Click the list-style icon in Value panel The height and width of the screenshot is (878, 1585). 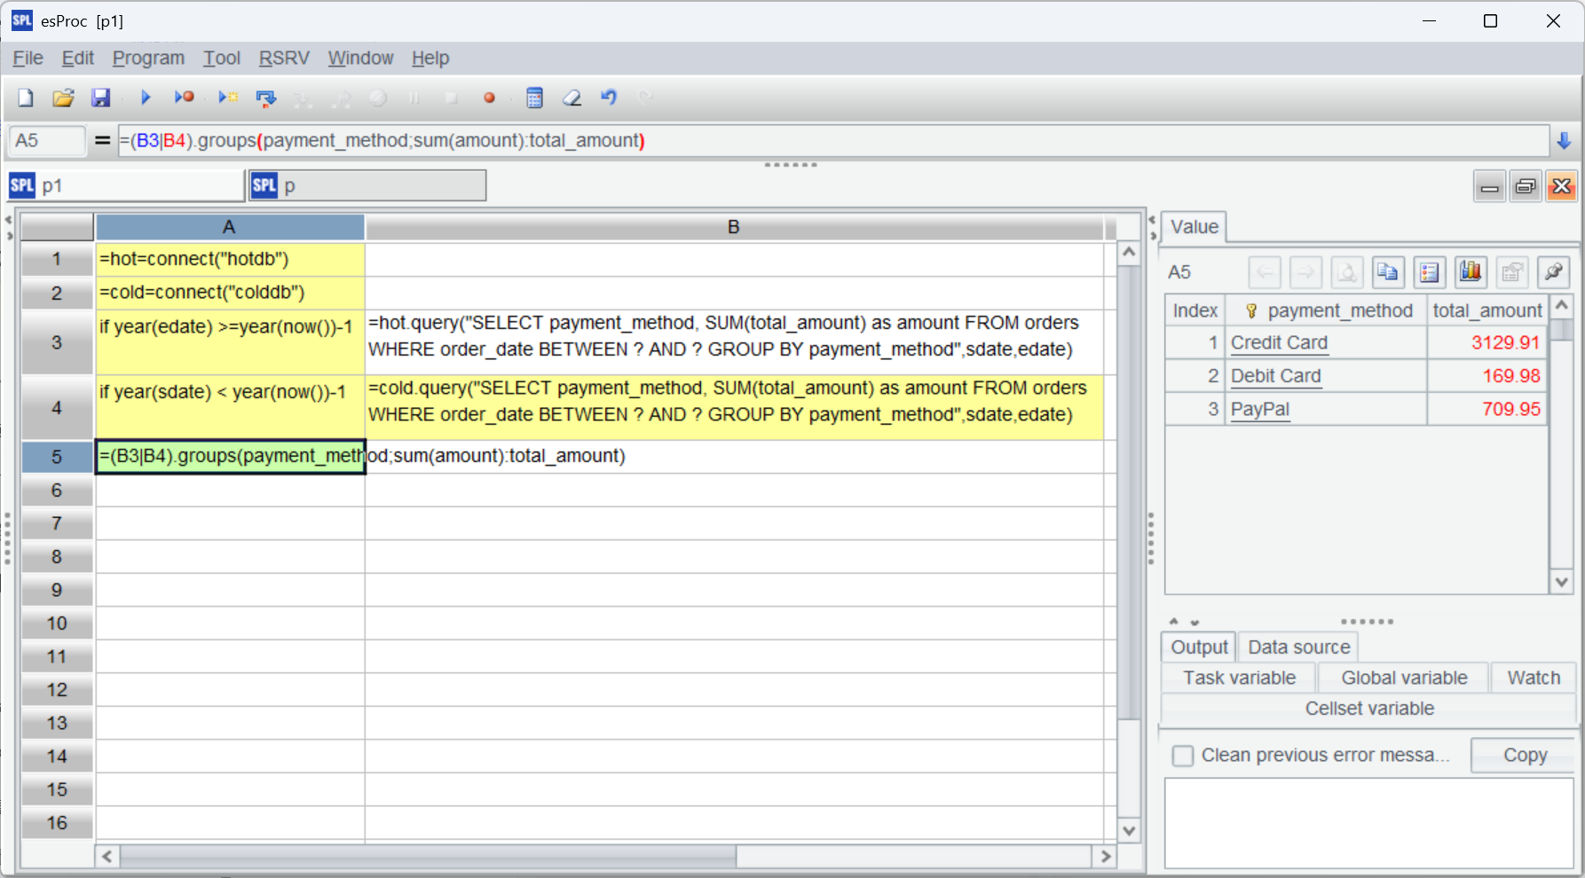[x=1429, y=272]
